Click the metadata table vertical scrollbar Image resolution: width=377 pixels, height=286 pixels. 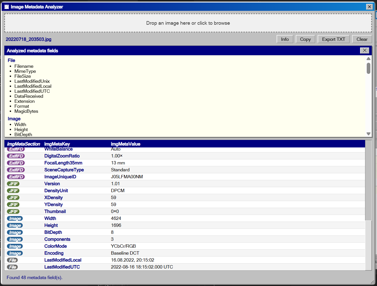tap(368, 180)
